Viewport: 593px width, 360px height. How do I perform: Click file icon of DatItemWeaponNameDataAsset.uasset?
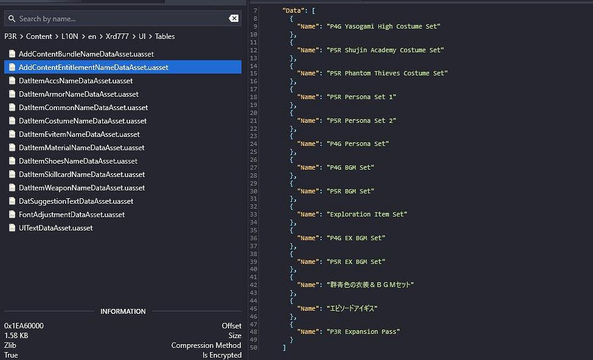tap(12, 188)
